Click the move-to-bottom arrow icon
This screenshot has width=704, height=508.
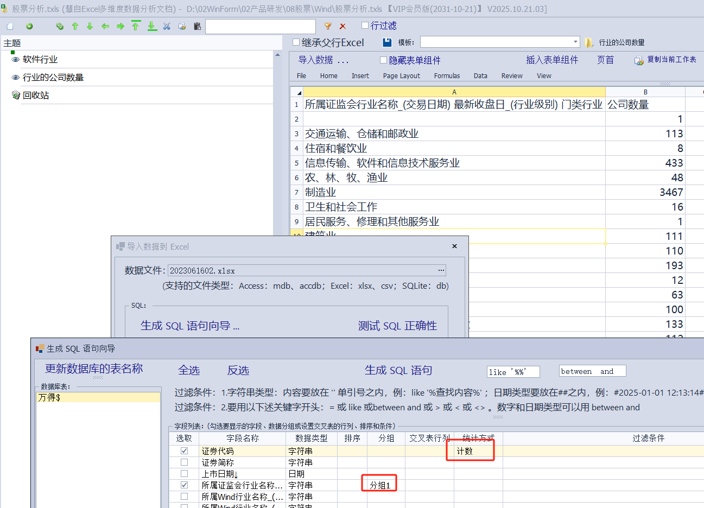[152, 26]
